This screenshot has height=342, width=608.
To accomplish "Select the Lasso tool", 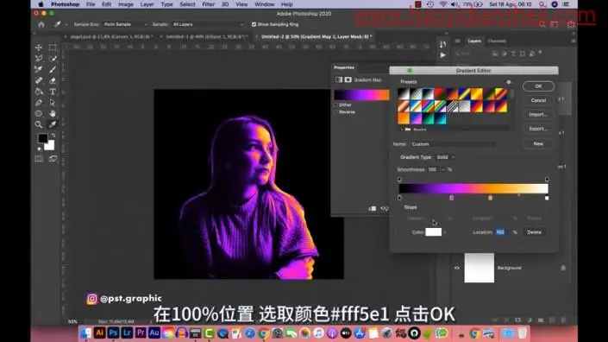I will point(39,58).
